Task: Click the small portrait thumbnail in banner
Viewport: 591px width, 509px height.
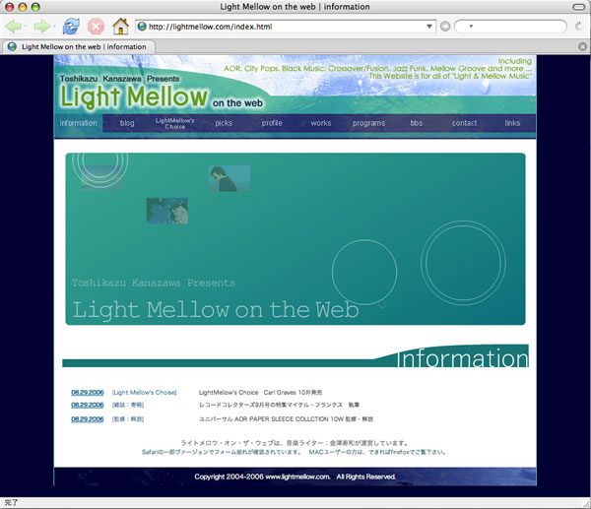Action: click(230, 177)
